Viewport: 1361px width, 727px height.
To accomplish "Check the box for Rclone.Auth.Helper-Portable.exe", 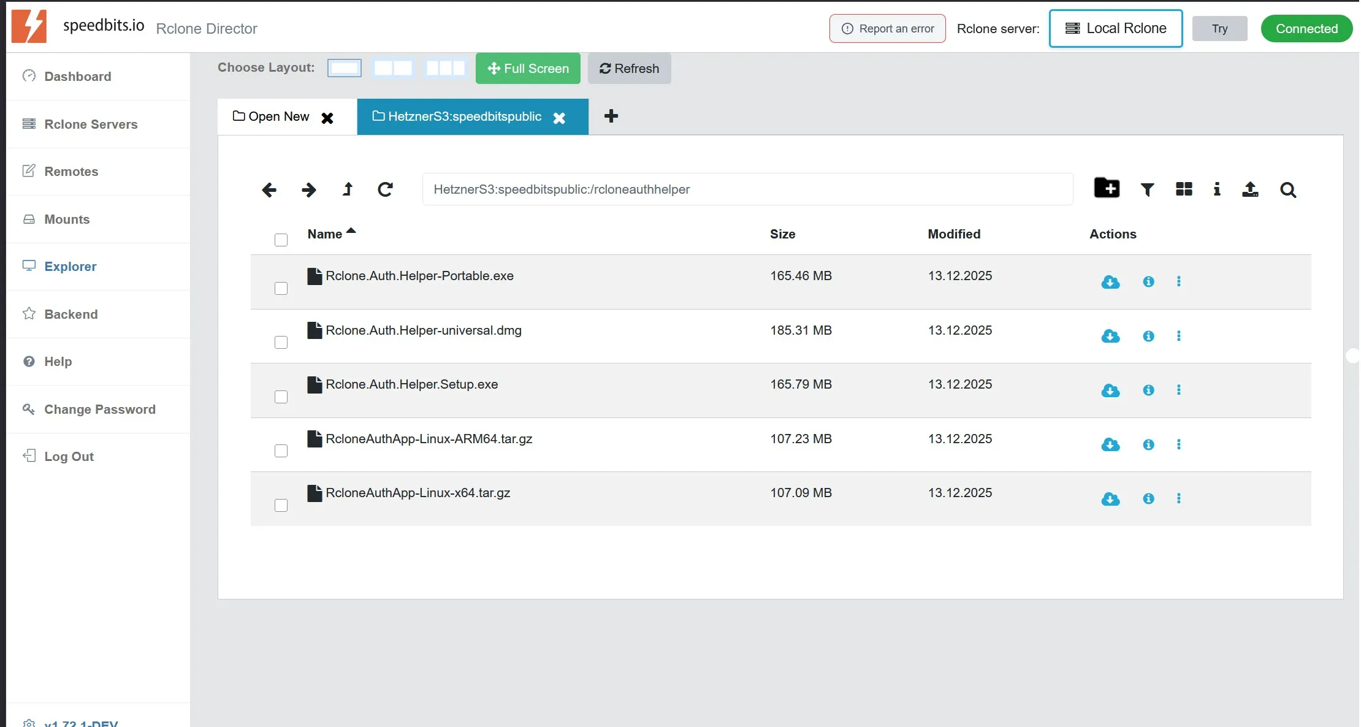I will click(x=281, y=288).
